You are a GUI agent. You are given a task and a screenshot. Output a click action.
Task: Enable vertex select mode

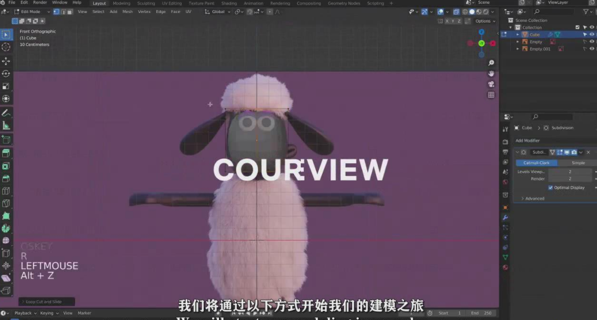coord(56,12)
